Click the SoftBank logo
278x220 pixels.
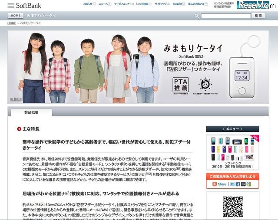click(24, 5)
